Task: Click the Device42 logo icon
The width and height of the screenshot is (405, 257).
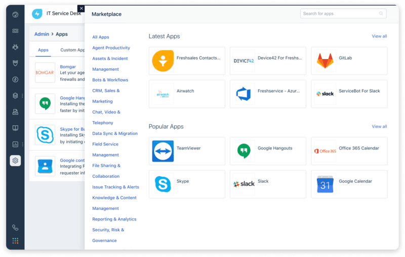Action: tap(244, 61)
